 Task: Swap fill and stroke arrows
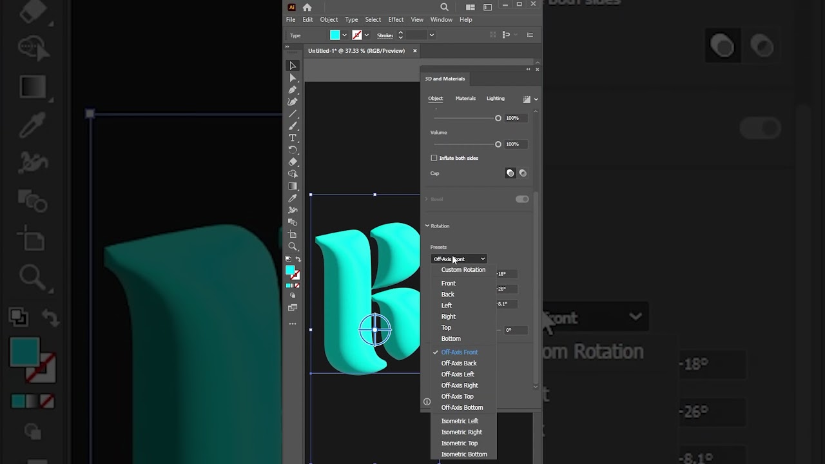(298, 259)
